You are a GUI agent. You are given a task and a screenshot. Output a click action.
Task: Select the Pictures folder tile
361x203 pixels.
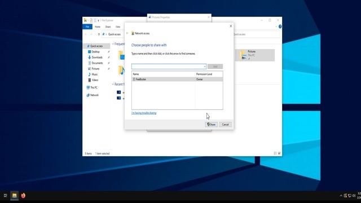(x=254, y=55)
